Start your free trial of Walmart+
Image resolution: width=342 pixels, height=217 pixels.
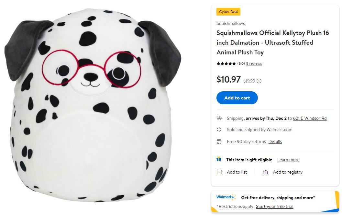click(274, 206)
